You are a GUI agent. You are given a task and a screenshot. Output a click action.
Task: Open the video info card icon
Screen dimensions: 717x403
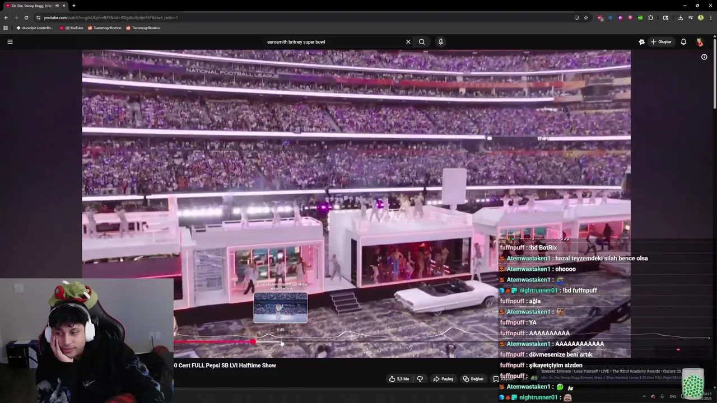(x=704, y=57)
